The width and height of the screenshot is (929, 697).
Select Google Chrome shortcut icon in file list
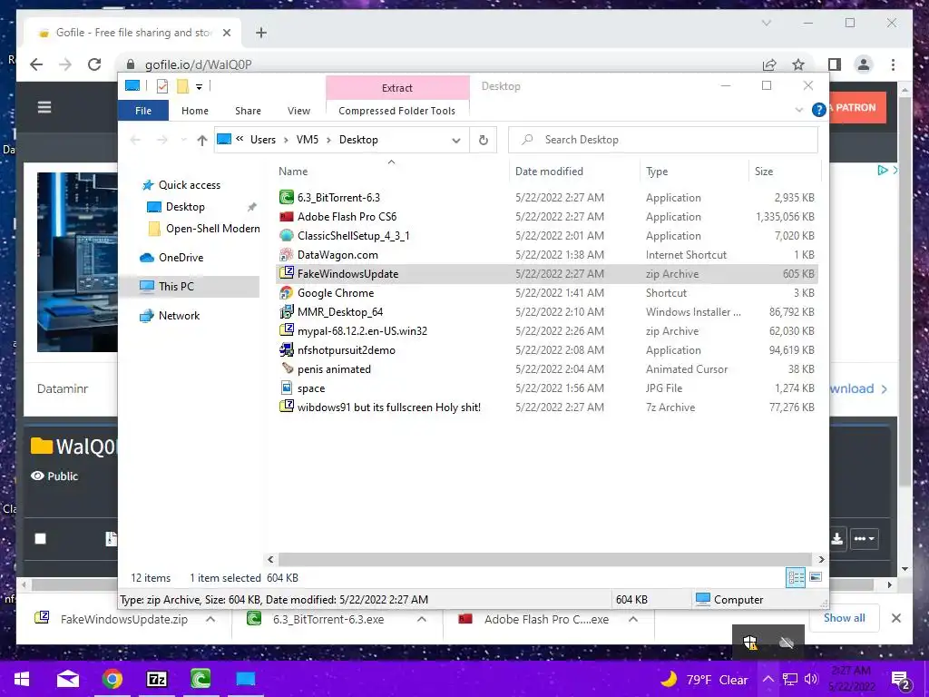tap(287, 293)
